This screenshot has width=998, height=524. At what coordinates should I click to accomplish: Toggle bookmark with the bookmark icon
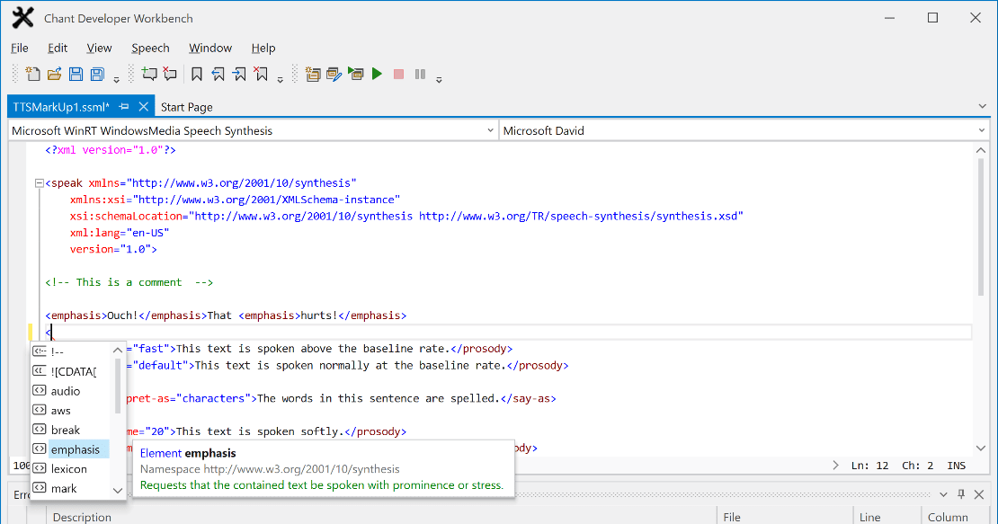197,75
